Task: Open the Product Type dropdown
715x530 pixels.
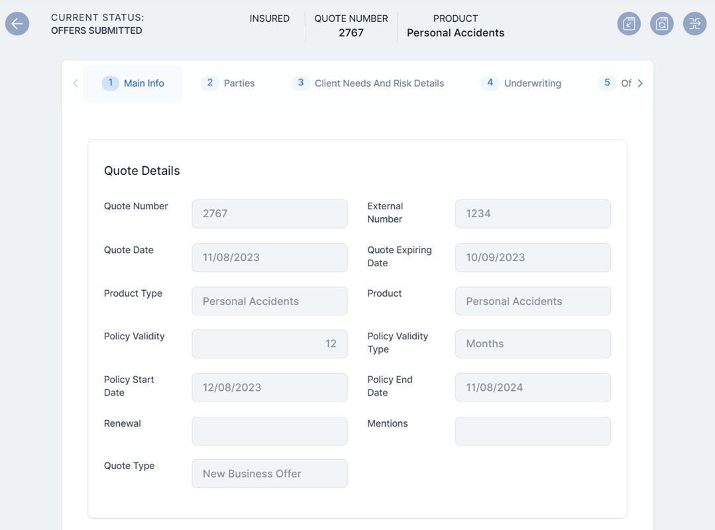Action: pos(269,301)
